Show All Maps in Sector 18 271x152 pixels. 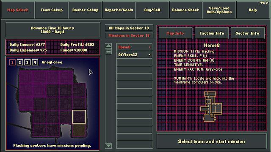click(x=129, y=28)
